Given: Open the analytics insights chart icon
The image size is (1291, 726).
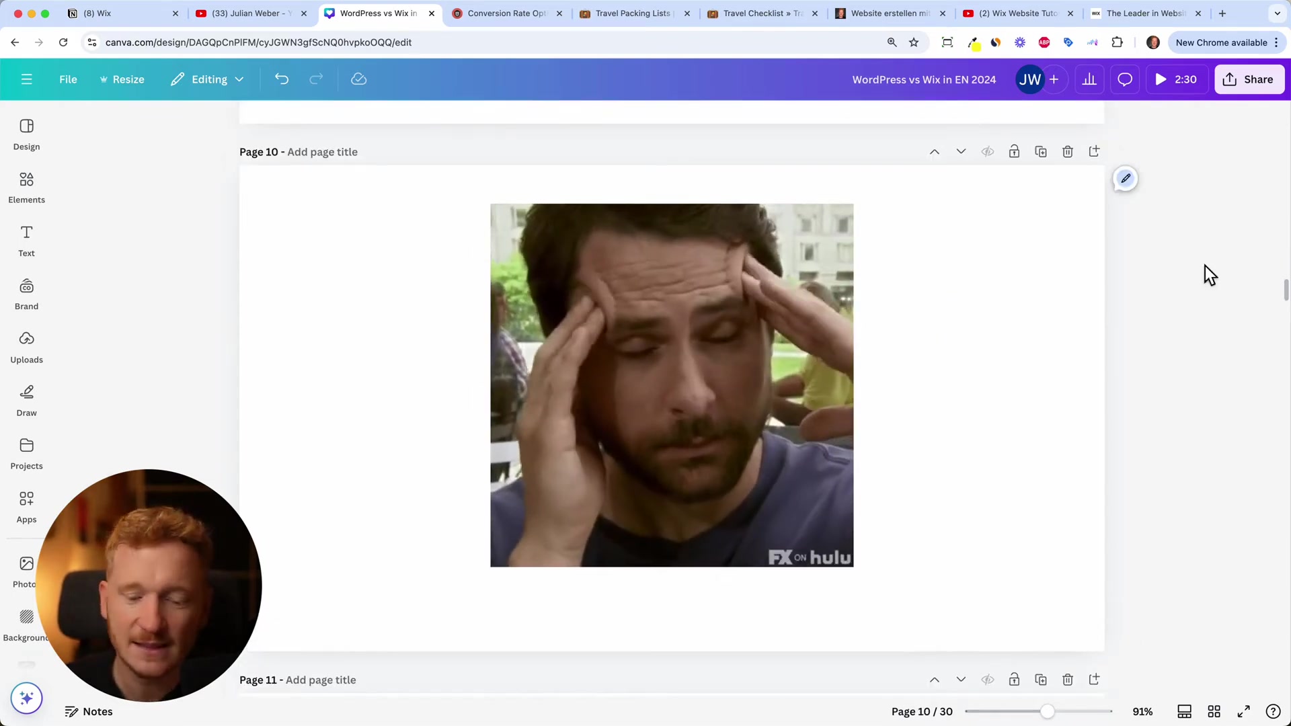Looking at the screenshot, I should click(1089, 79).
